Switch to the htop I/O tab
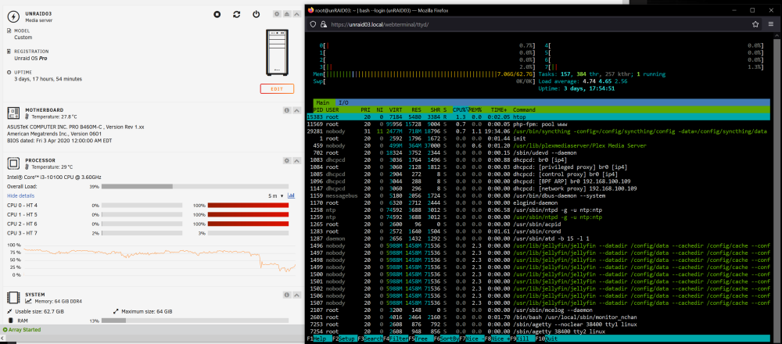Screen dimensions: 782x344 (344, 102)
